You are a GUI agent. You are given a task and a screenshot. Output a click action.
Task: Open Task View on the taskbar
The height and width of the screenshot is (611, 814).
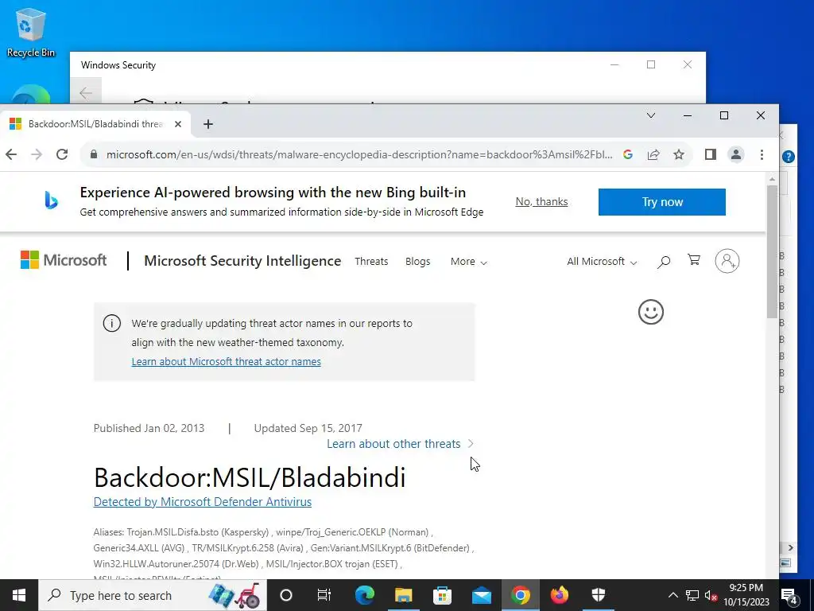point(324,595)
